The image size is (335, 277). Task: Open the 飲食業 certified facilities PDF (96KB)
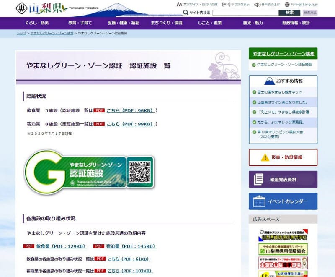pyautogui.click(x=131, y=110)
